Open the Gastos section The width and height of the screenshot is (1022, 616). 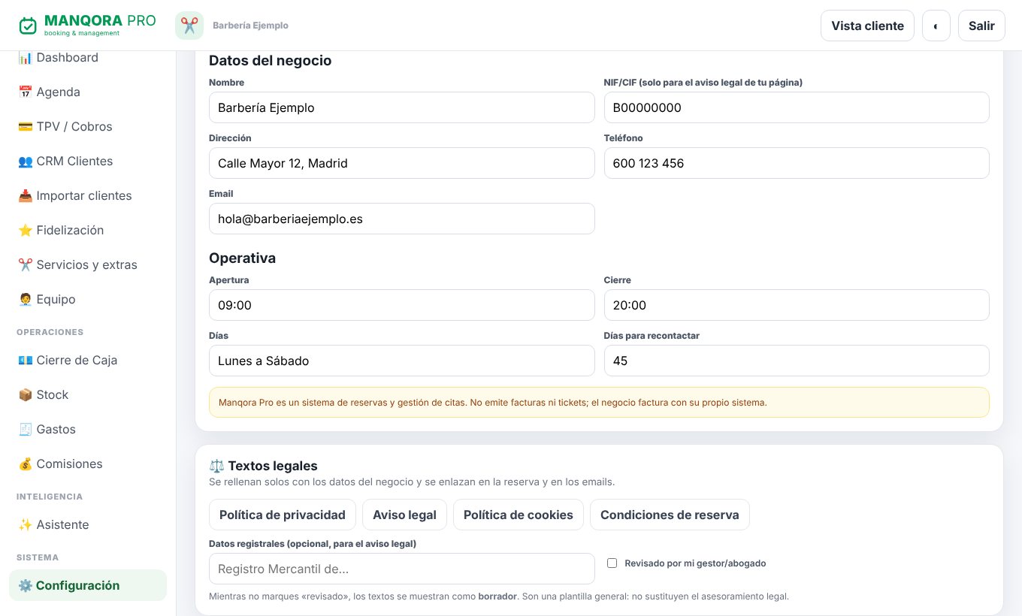[88, 430]
